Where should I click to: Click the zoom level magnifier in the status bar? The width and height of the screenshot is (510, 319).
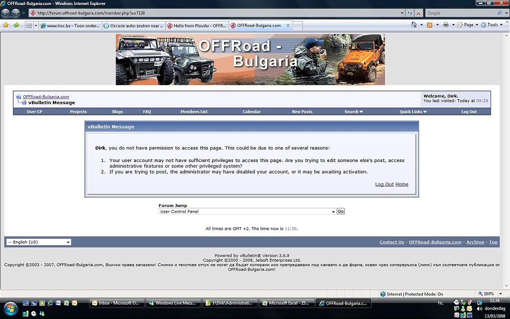(481, 294)
